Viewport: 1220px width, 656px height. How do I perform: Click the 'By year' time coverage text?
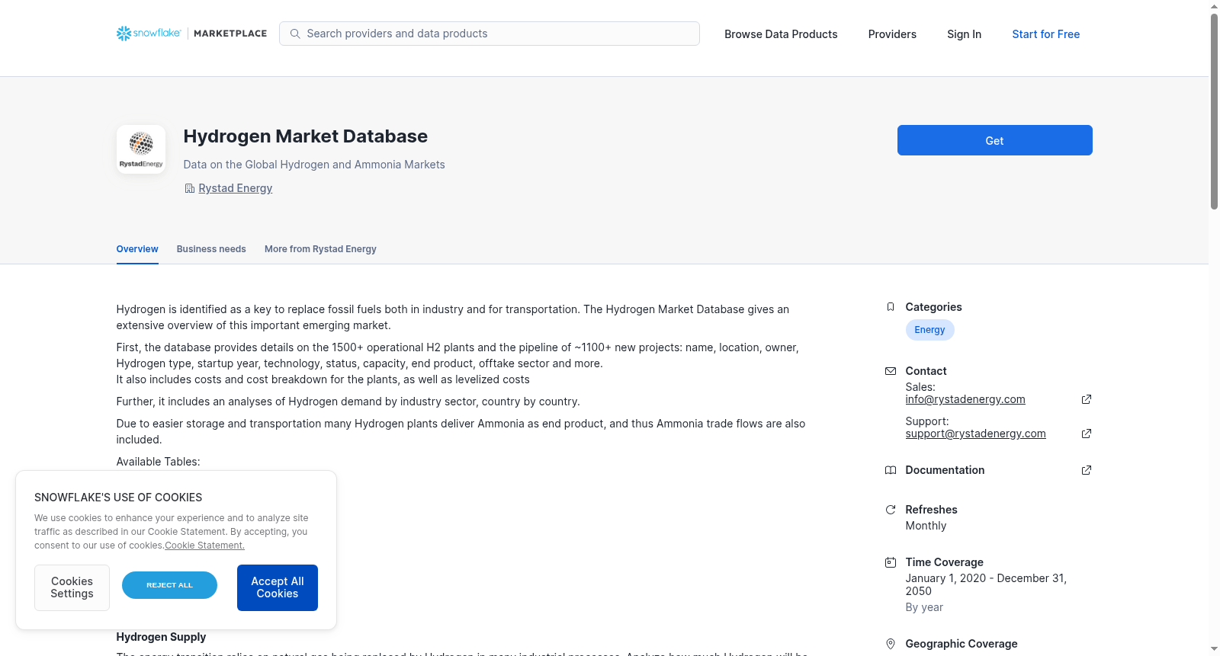(x=924, y=607)
